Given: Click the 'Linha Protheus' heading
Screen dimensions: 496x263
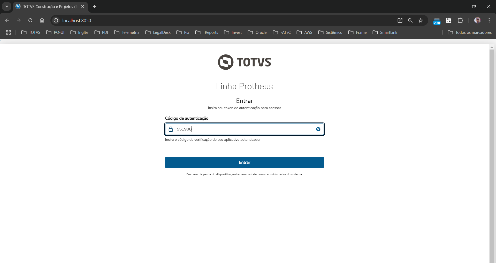Looking at the screenshot, I should pyautogui.click(x=245, y=86).
